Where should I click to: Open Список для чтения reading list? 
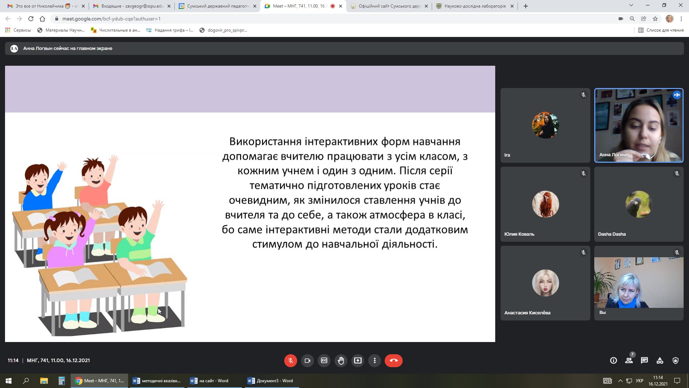coord(661,30)
